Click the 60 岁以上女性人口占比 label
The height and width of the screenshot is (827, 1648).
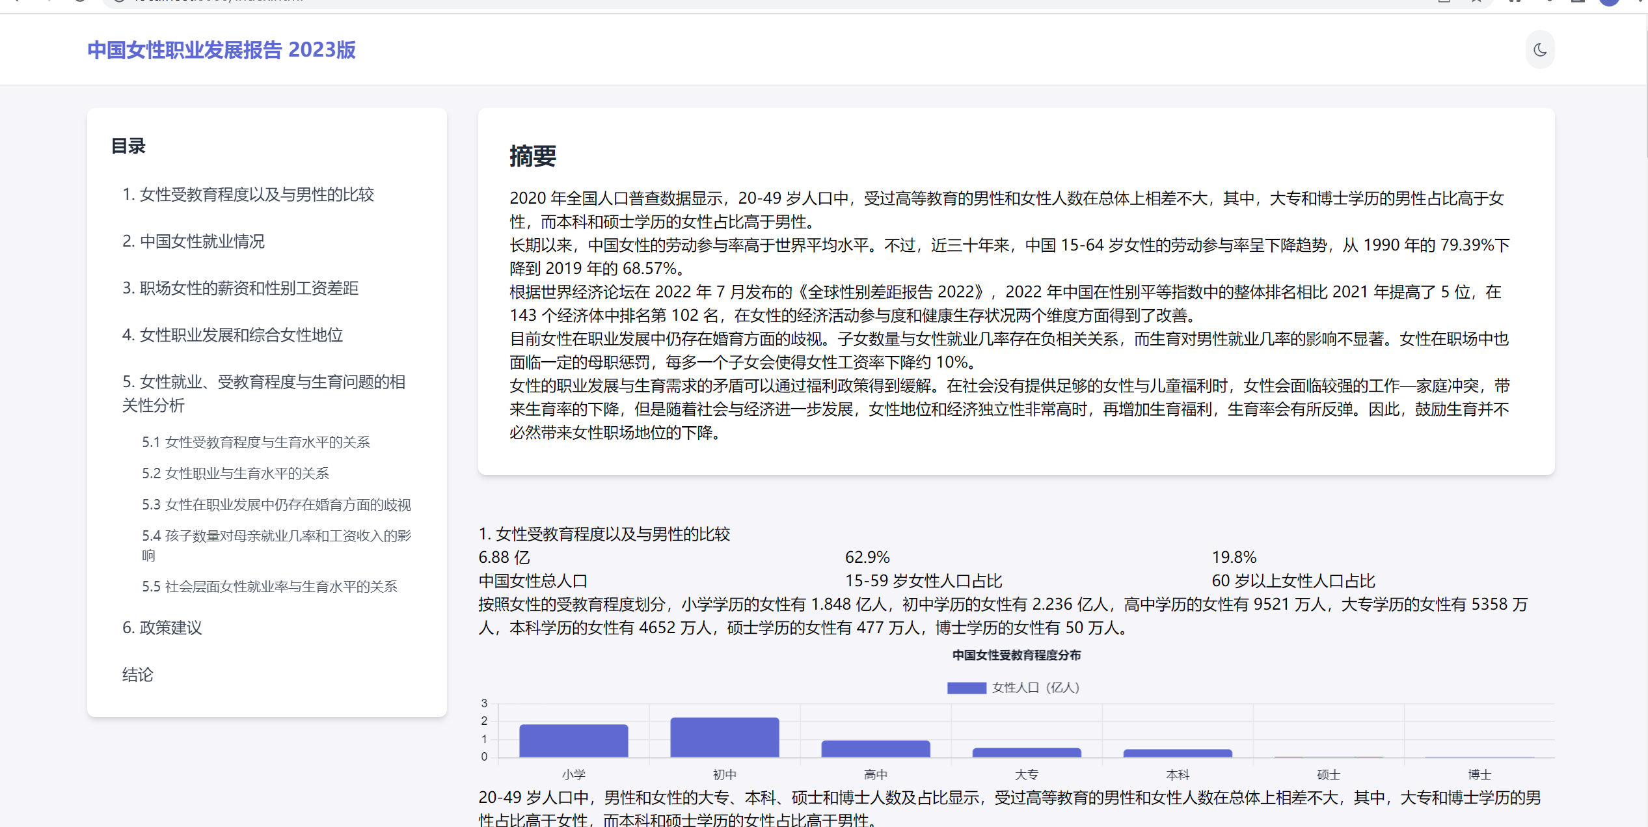(x=1293, y=581)
